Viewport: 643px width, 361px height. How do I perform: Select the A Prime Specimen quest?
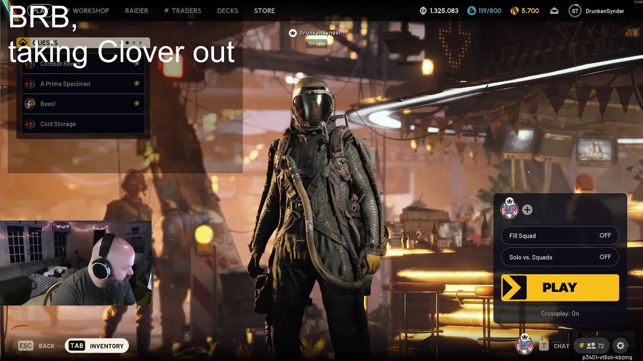[83, 84]
